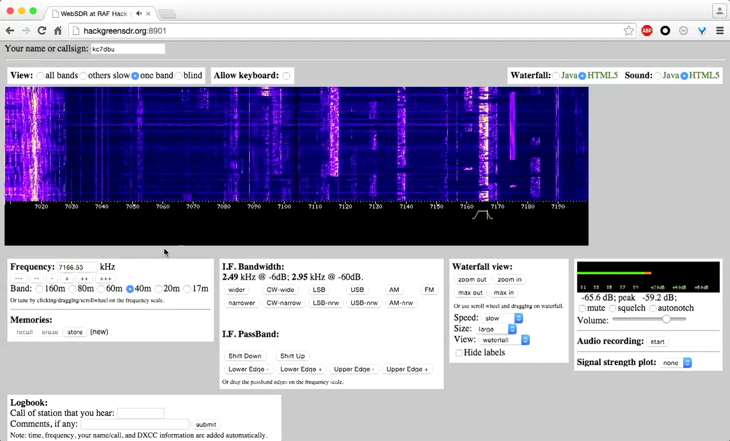Select the blind view
The height and width of the screenshot is (441, 730).
(179, 76)
